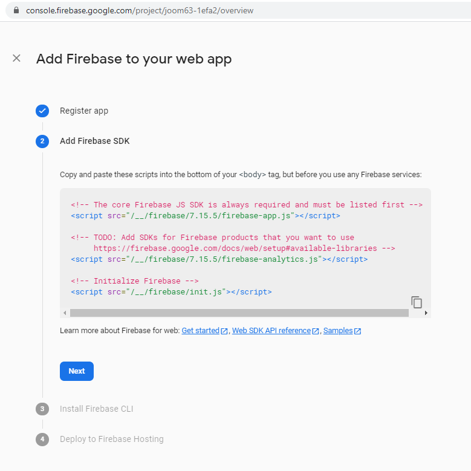Expand the Deploy to Firebase Hosting step
Viewport: 471px width, 471px height.
(111, 439)
